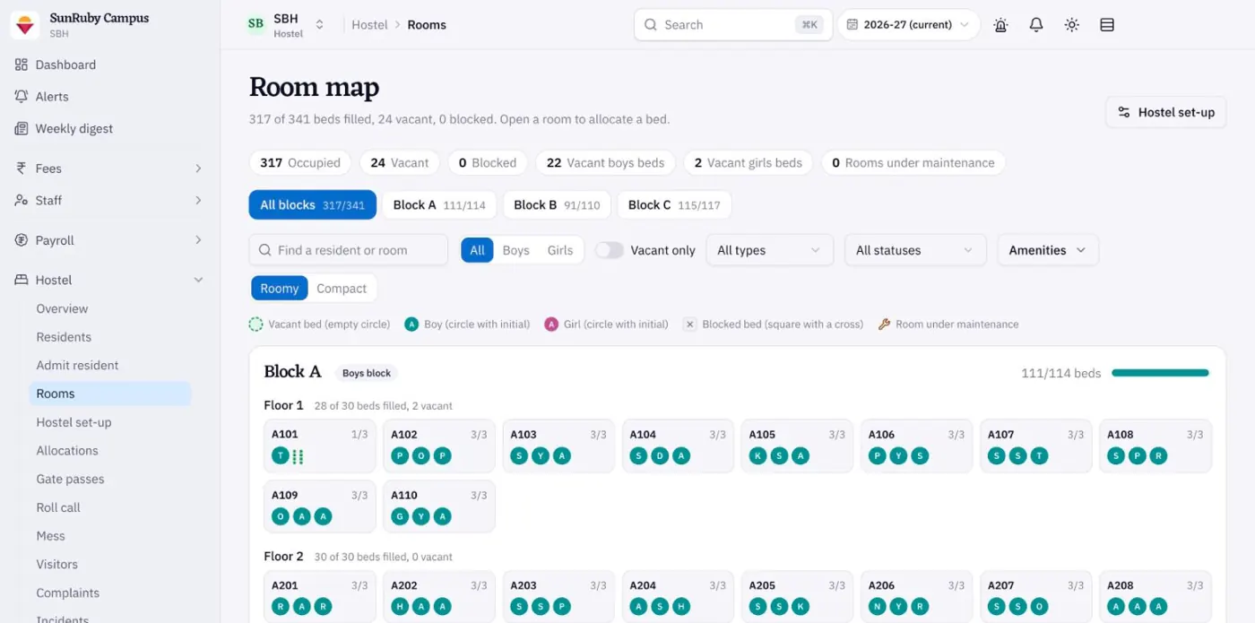Viewport: 1255px width, 623px height.
Task: Click the Payroll coin icon
Action: pyautogui.click(x=22, y=240)
